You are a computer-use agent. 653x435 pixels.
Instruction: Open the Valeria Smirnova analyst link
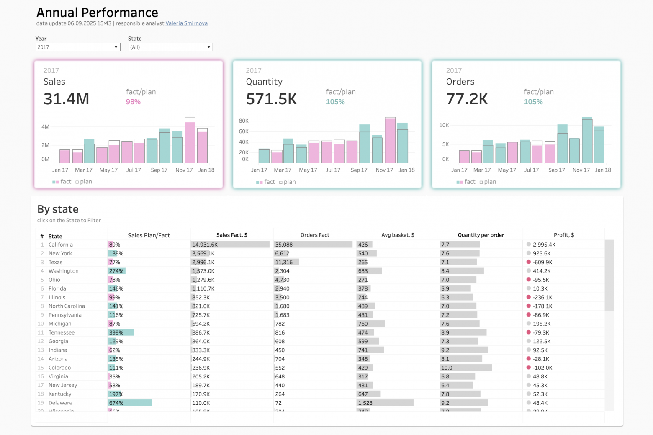(x=187, y=23)
